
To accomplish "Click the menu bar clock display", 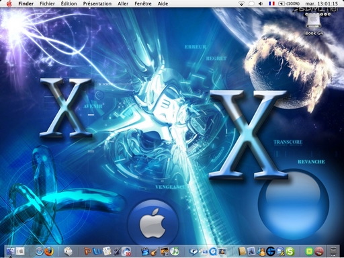I will click(x=322, y=3).
